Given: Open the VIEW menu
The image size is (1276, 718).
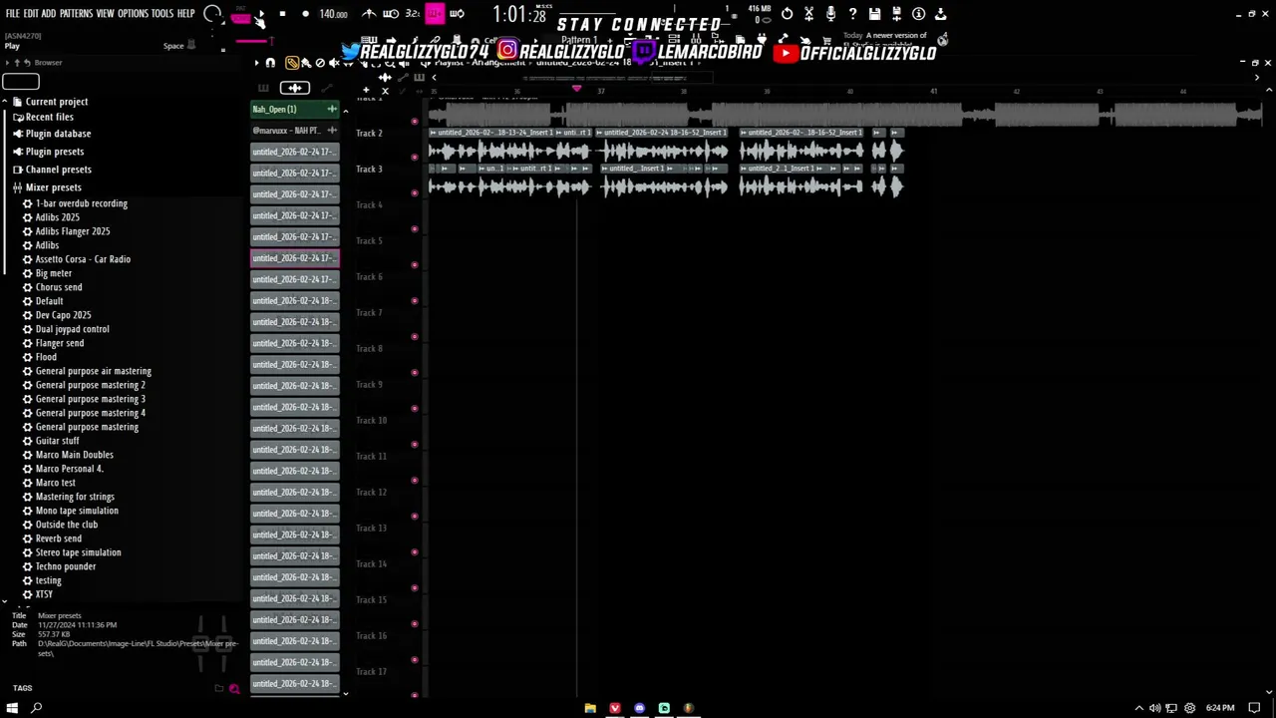Looking at the screenshot, I should pos(105,14).
